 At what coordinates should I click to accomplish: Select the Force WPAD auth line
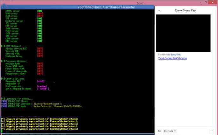24,66
